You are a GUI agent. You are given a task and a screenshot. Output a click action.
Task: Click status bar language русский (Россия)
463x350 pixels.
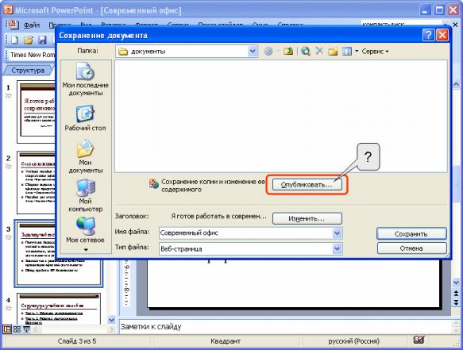coord(353,341)
